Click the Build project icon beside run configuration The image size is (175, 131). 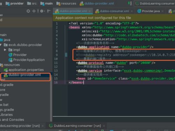click(x=130, y=3)
